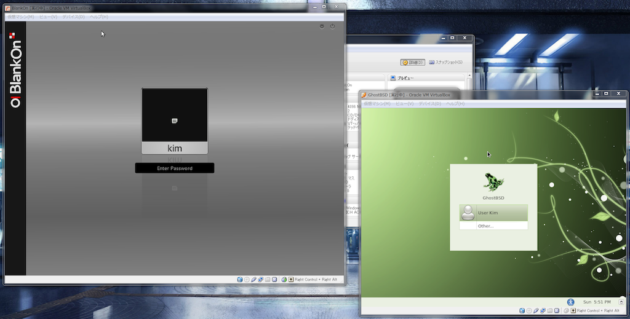Open GhostBSD accessibility icon on login panel

coord(570,302)
